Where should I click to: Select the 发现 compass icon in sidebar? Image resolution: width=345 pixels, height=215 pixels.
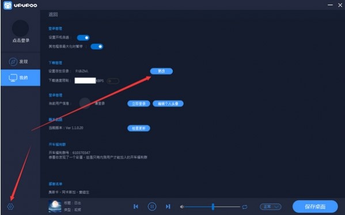tap(13, 62)
